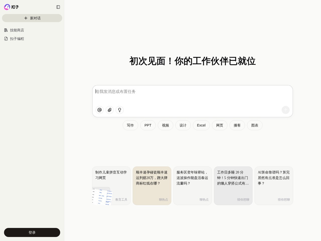This screenshot has width=321, height=241.
Task: Select the PPT skill chip
Action: [148, 125]
